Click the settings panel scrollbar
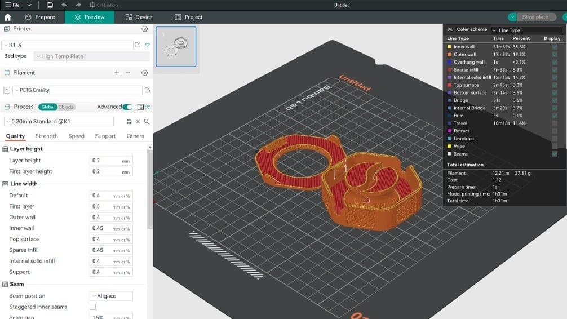The height and width of the screenshot is (319, 567). (150, 189)
